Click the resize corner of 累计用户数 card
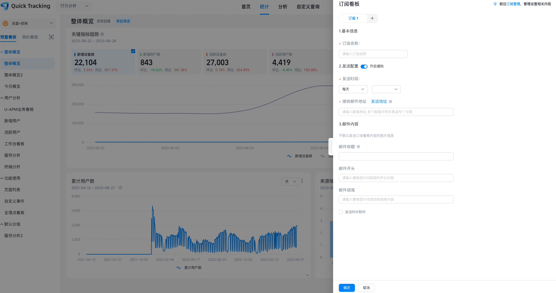Viewport: 556px width, 293px height. coord(307,275)
